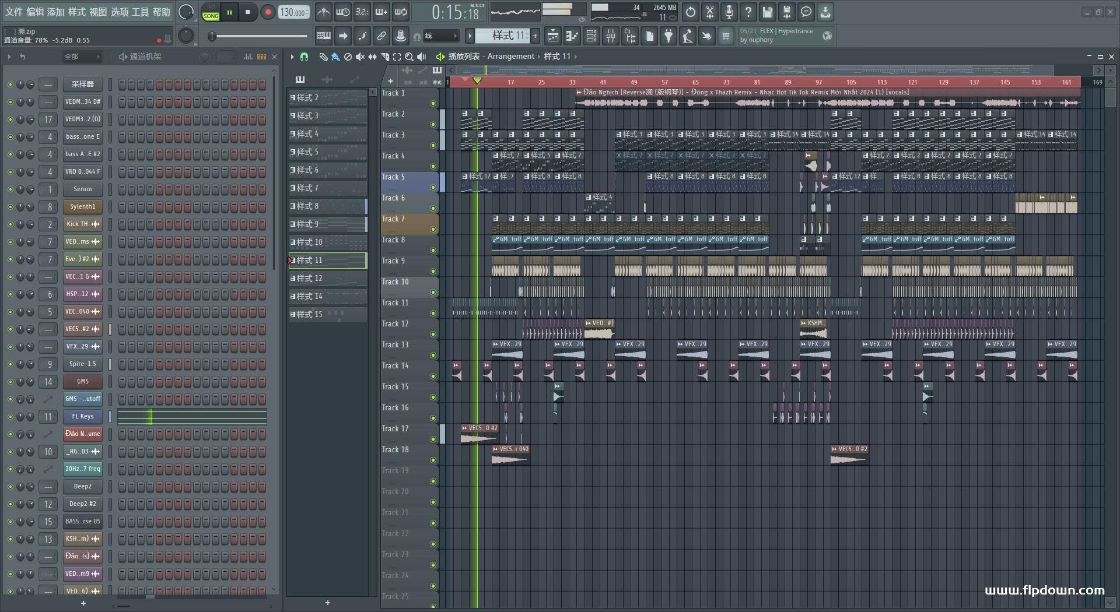Select the playlist pencil draw tool
Viewport: 1120px width, 612px height.
pyautogui.click(x=323, y=57)
